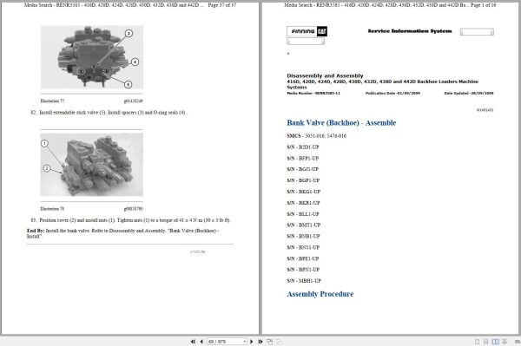Switch to single page layout

[x=477, y=342]
